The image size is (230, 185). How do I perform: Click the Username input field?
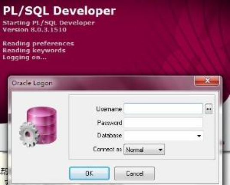(163, 109)
